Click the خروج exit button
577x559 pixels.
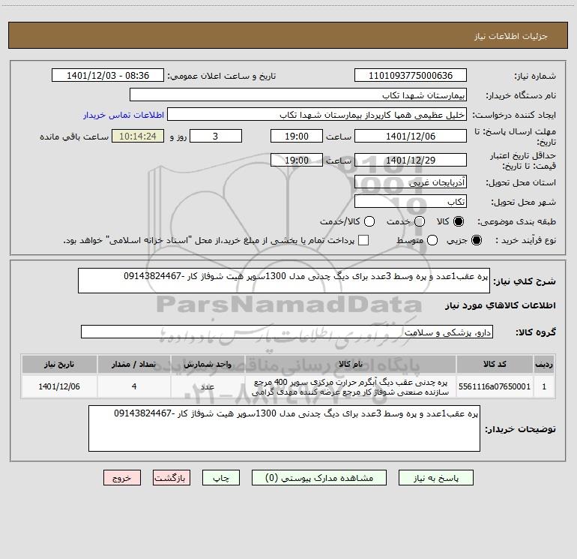122,477
